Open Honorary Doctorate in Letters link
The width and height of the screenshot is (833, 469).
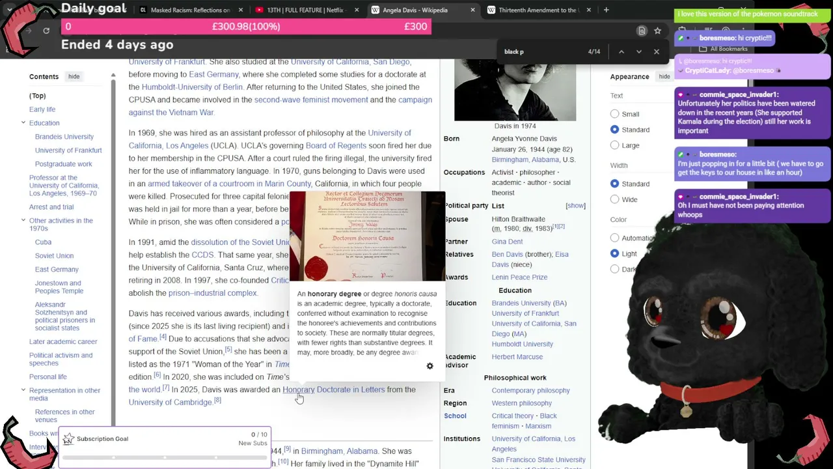point(333,390)
